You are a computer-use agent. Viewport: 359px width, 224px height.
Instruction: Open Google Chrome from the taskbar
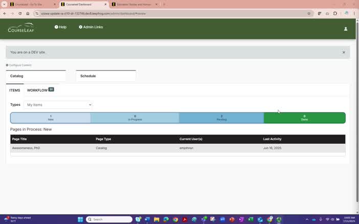[175, 219]
